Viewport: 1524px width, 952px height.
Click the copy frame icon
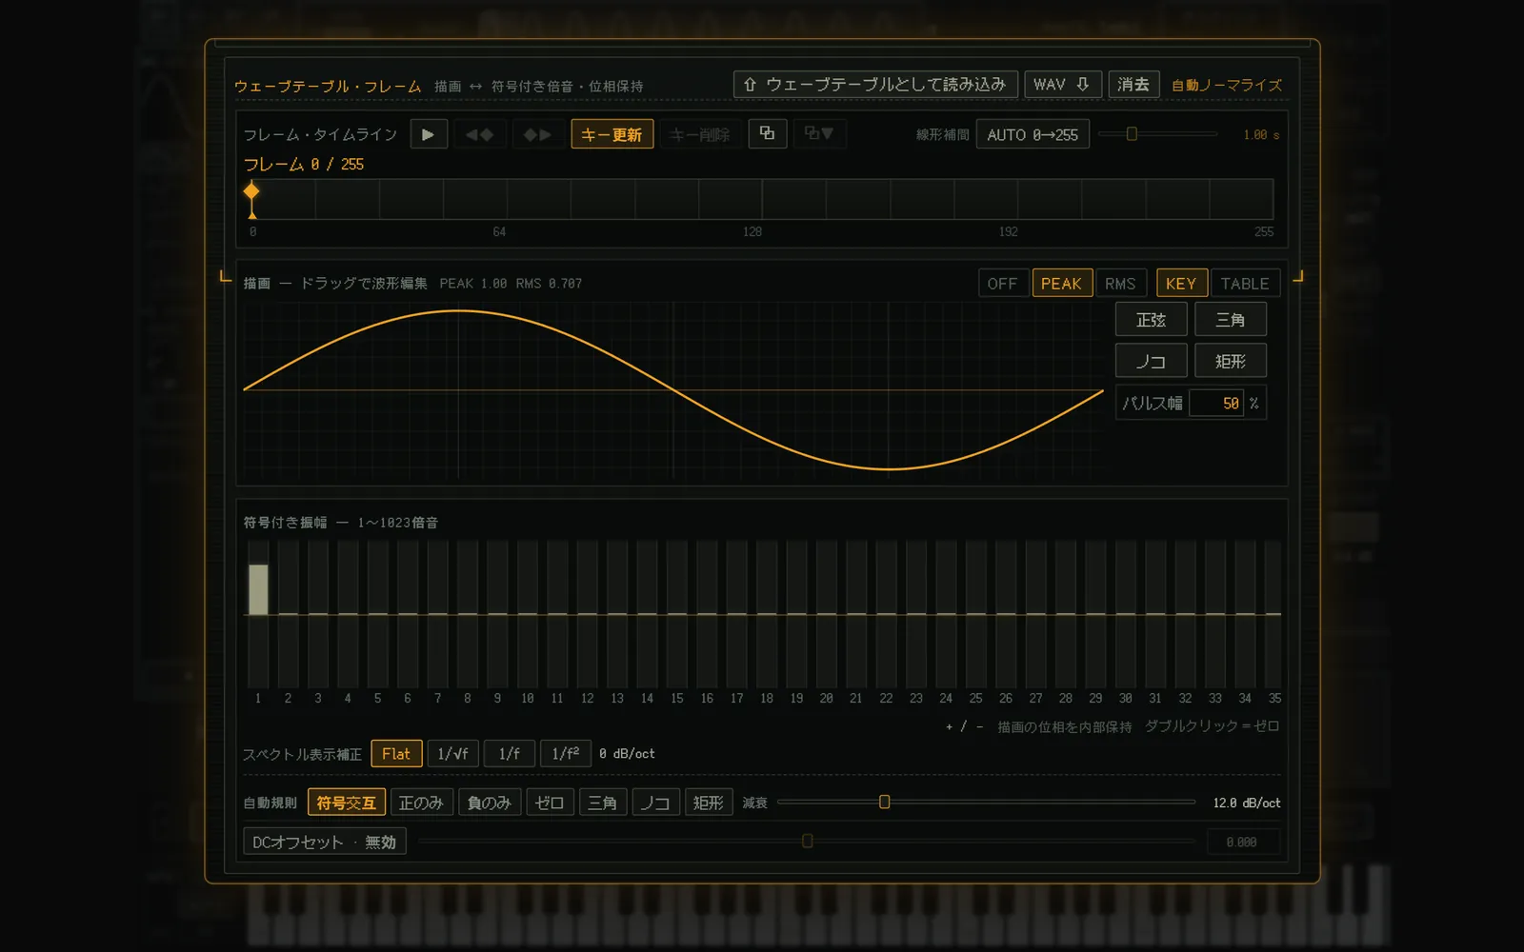click(767, 133)
